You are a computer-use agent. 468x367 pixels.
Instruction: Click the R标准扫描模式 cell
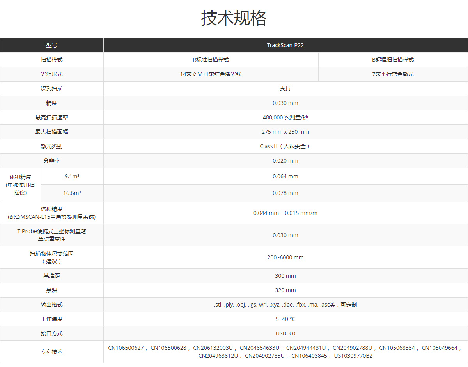pyautogui.click(x=211, y=59)
